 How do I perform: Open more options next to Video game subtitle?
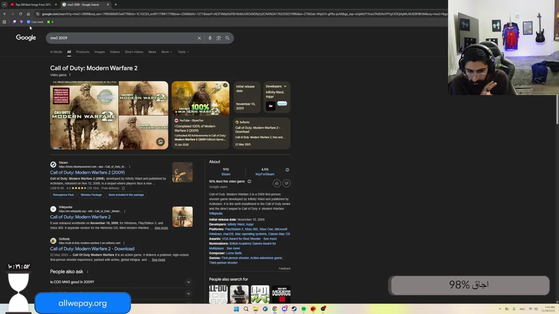(x=69, y=75)
